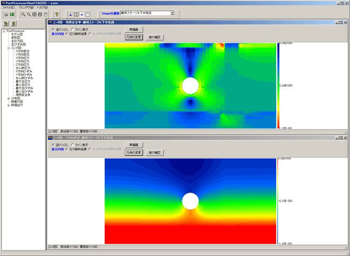Image resolution: width=350 pixels, height=256 pixels.
Task: Click the upper window's color legend bar
Action: click(x=278, y=86)
